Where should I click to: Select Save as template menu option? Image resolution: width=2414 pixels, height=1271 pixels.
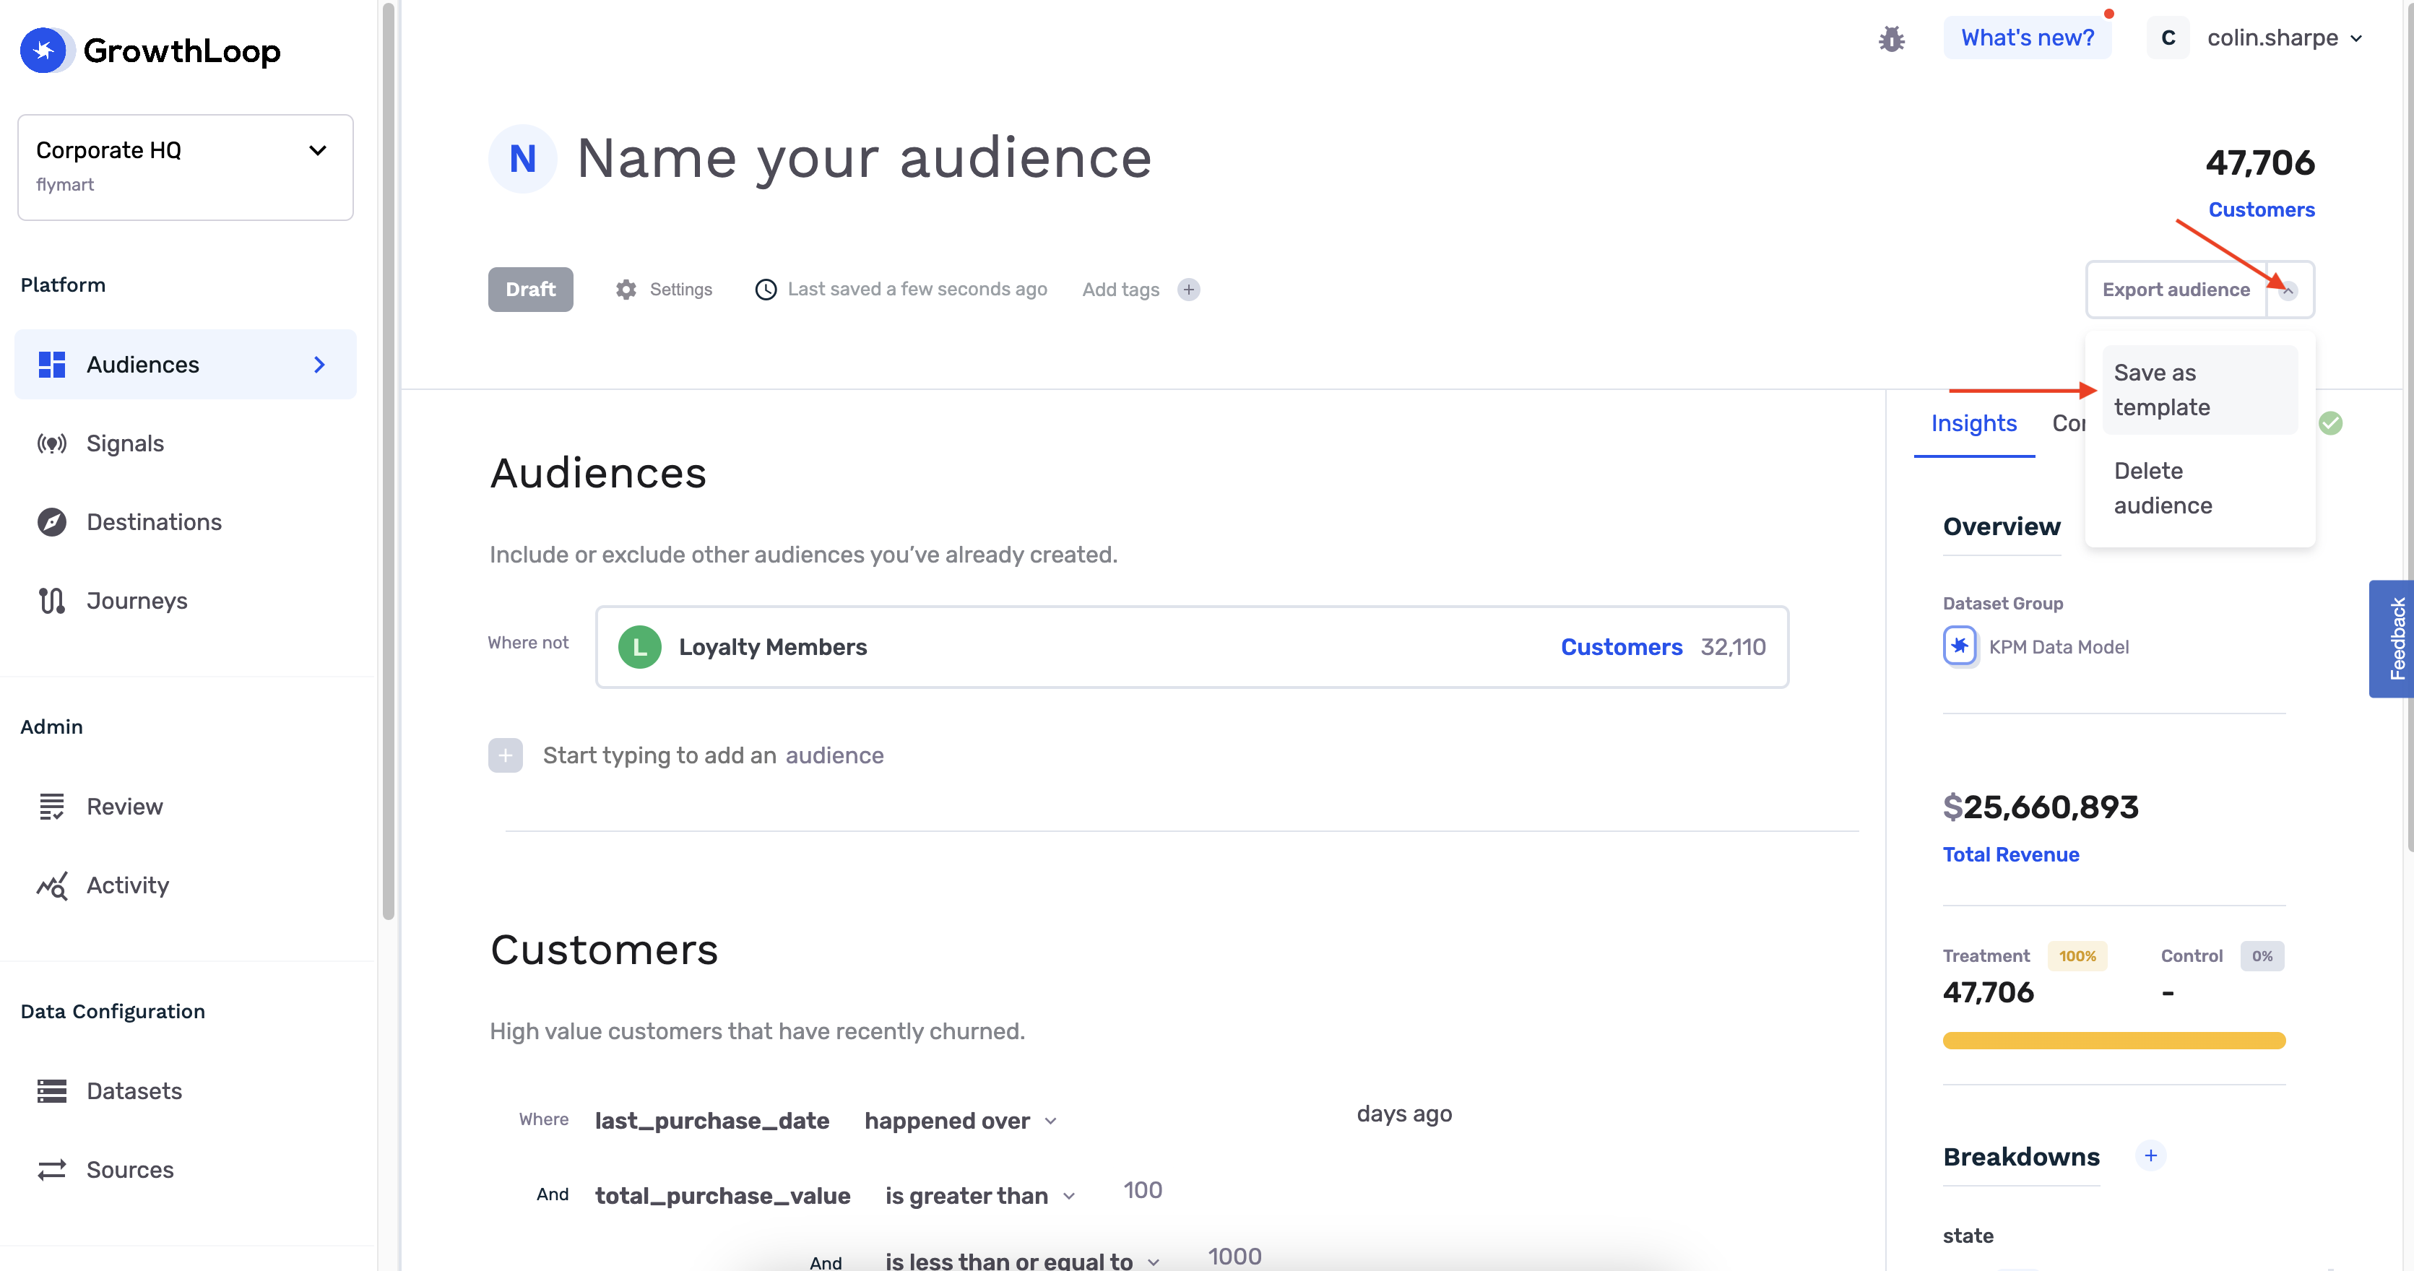pos(2199,390)
